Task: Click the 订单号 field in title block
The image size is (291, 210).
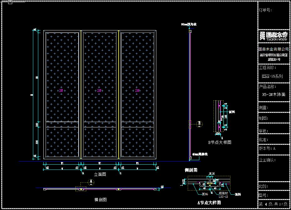Action: [x=266, y=10]
